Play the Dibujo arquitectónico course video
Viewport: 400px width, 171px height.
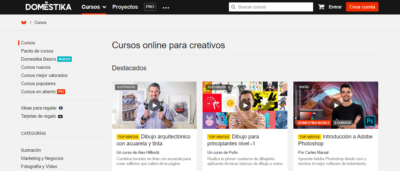(154, 105)
